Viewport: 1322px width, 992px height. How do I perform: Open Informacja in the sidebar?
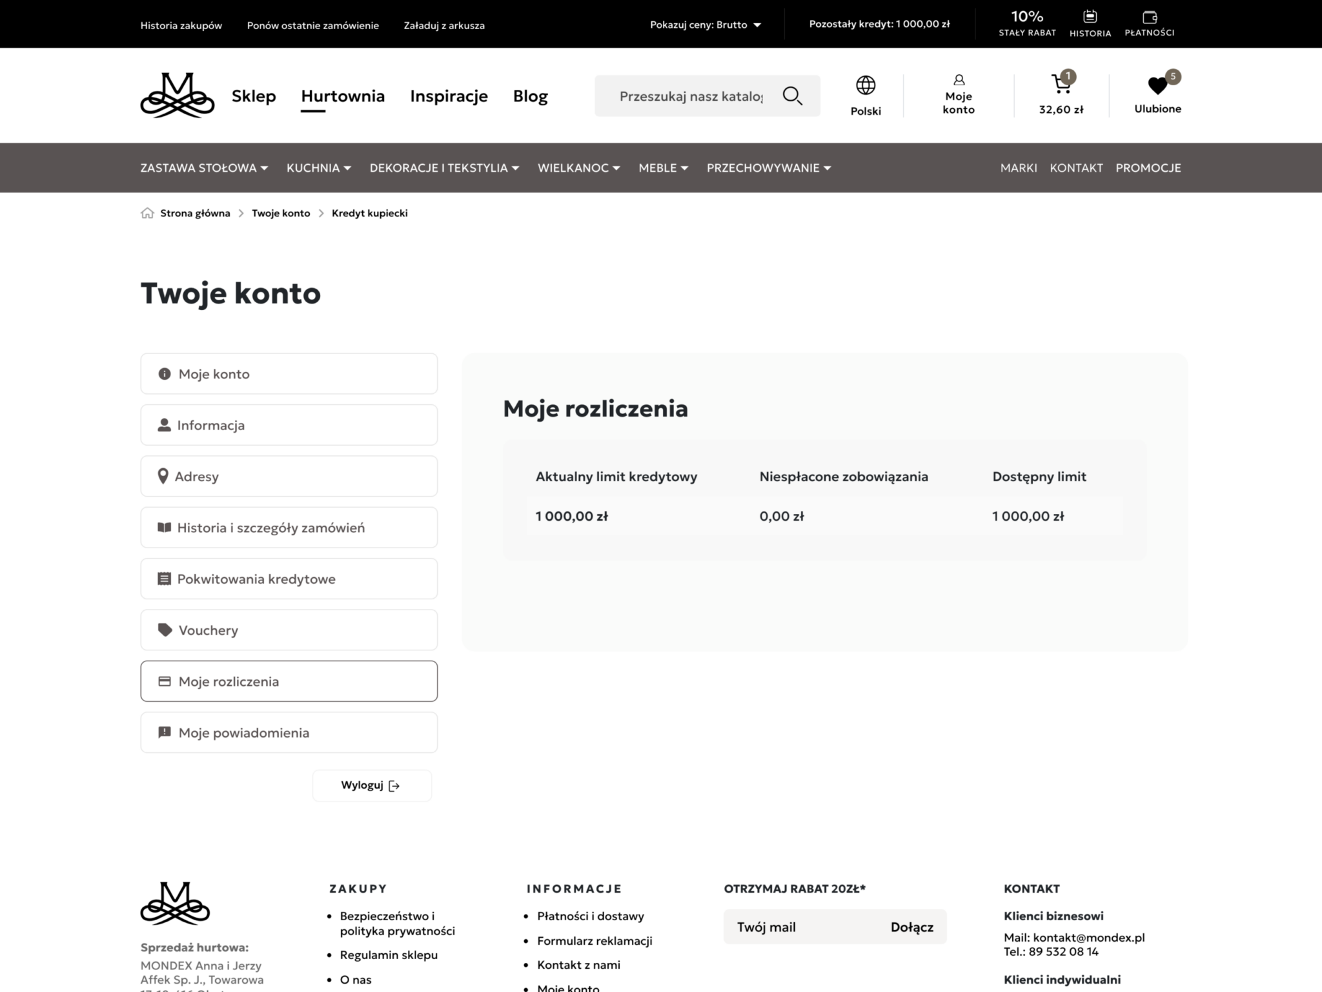click(x=289, y=425)
